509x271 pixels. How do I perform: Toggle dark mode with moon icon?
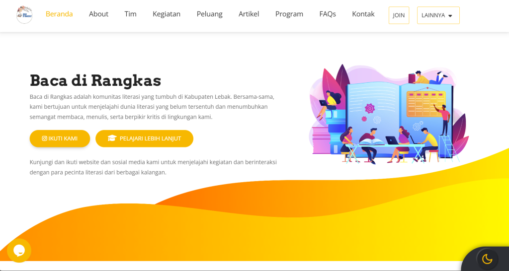point(487,259)
